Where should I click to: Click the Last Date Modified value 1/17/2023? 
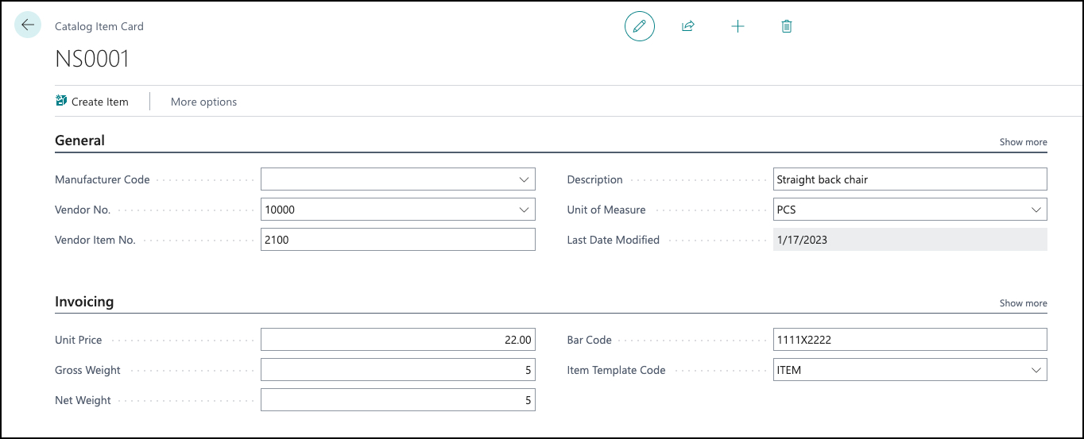coord(910,240)
